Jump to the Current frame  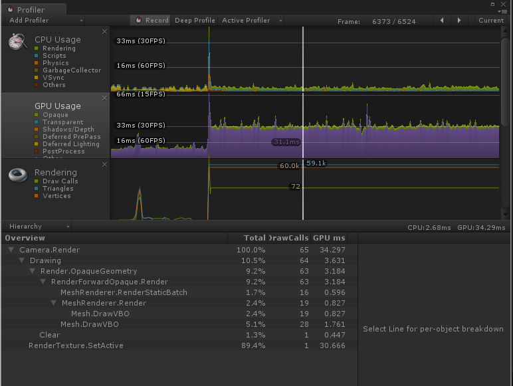coord(491,21)
